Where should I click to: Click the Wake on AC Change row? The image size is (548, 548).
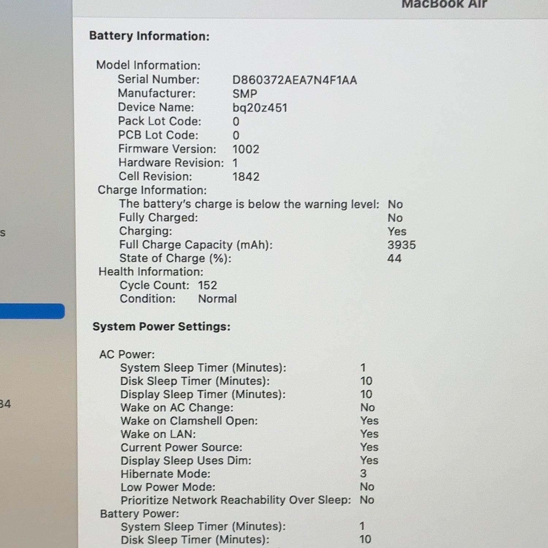click(x=248, y=407)
